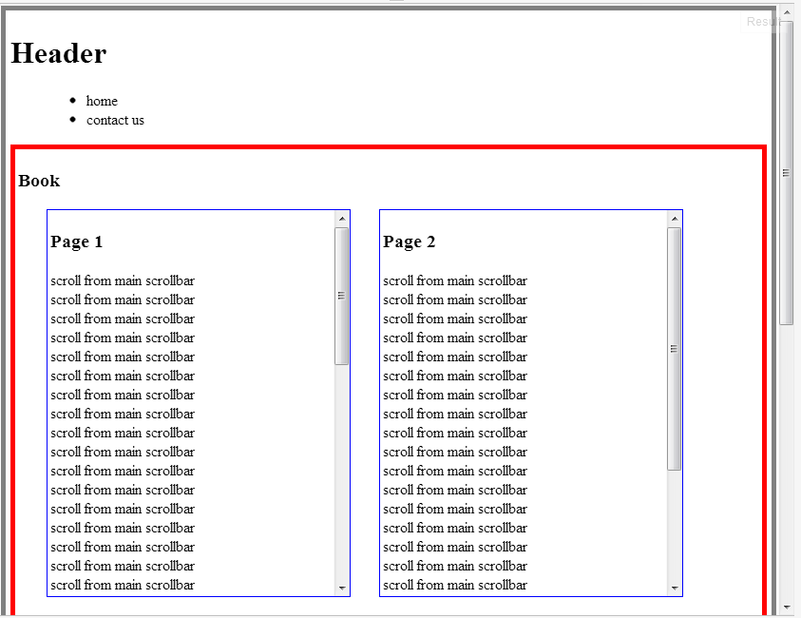The image size is (801, 618).
Task: Click the Book heading
Action: 39,181
